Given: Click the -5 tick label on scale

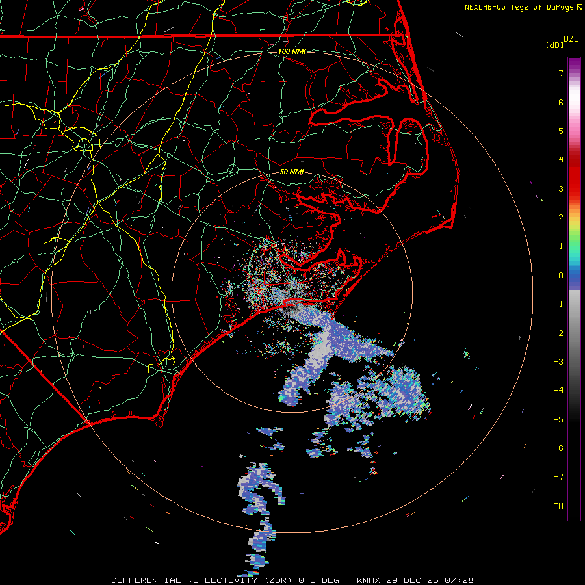Looking at the screenshot, I should [558, 420].
